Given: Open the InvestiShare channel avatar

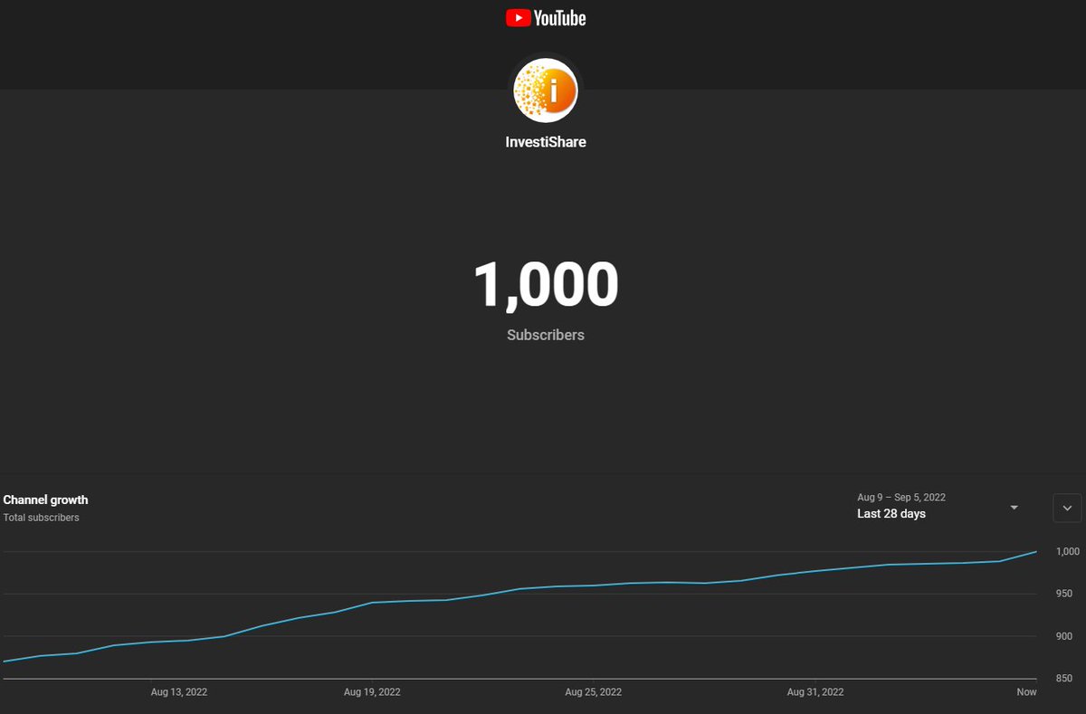Looking at the screenshot, I should coord(546,90).
